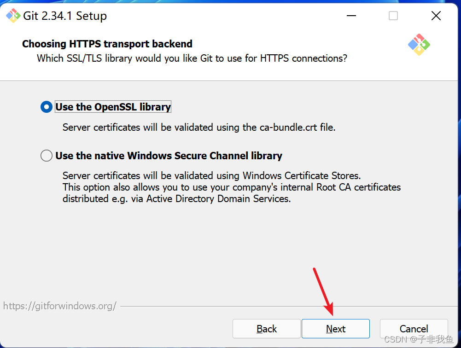
Task: Select the OpenSSL library radio button
Action: (47, 107)
